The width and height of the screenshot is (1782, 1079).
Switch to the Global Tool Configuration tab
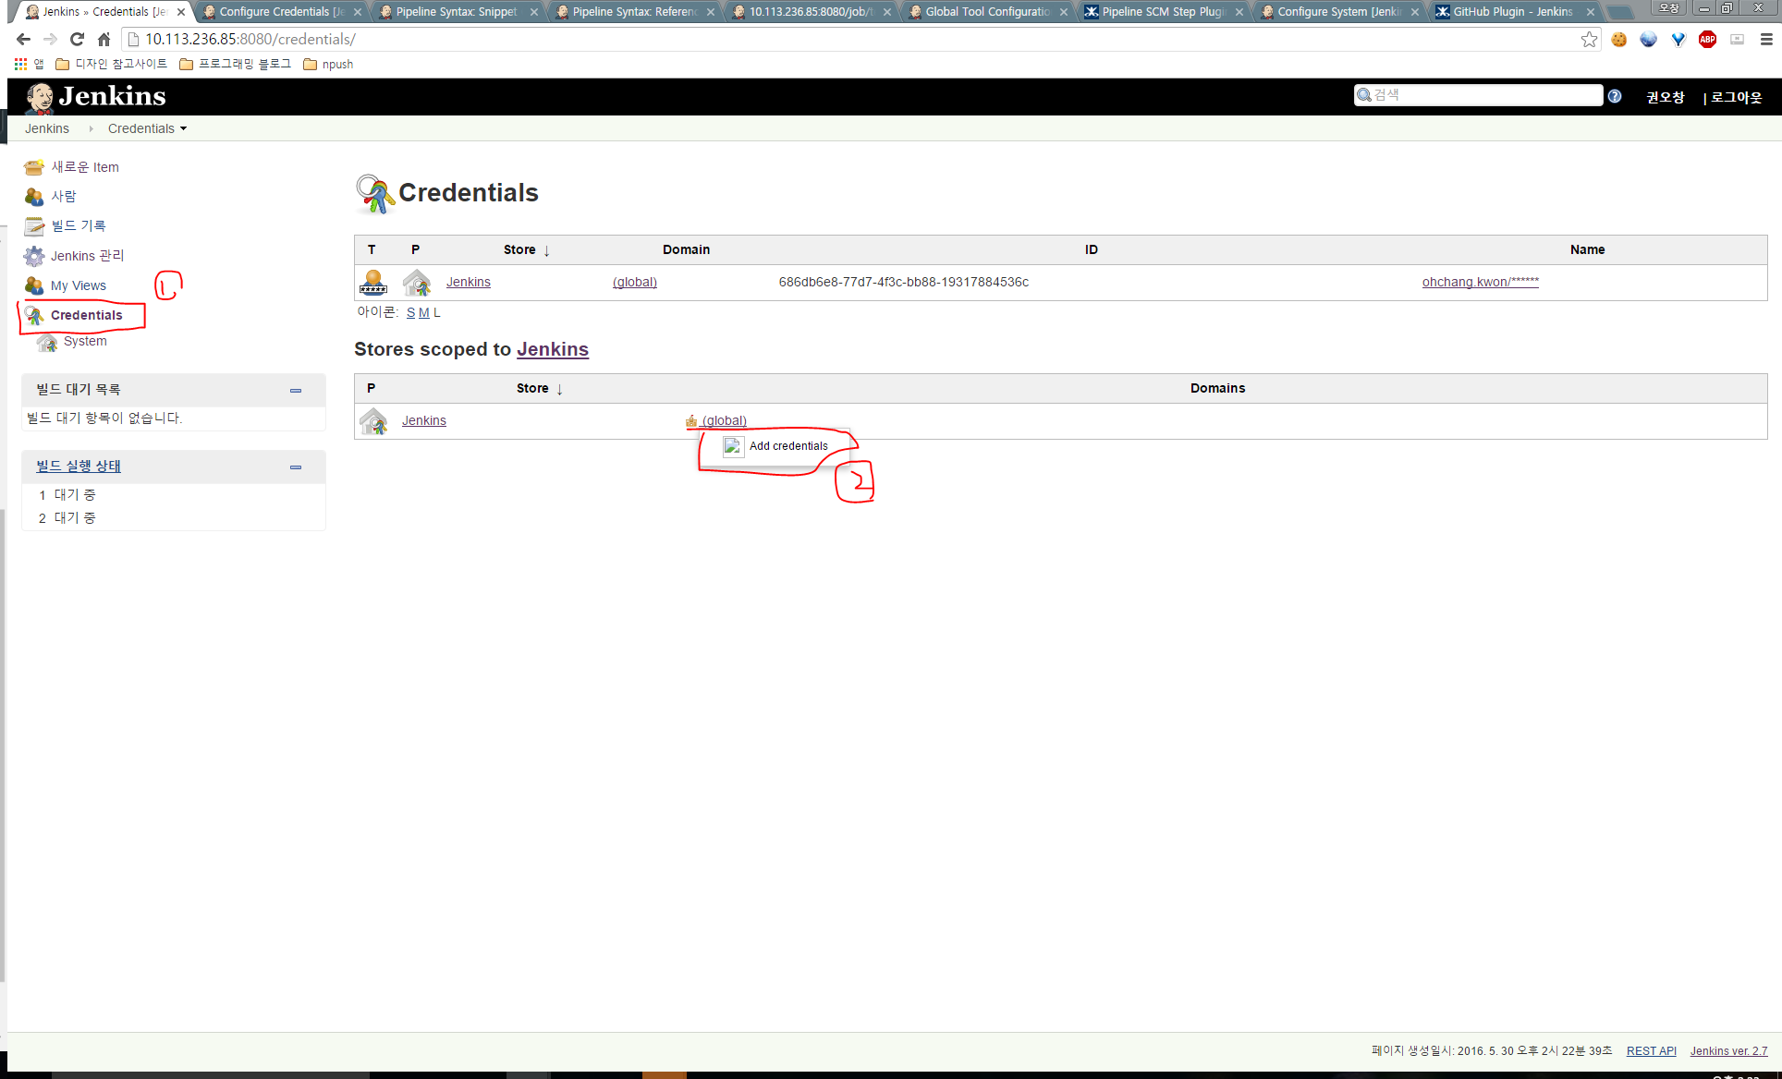click(986, 12)
